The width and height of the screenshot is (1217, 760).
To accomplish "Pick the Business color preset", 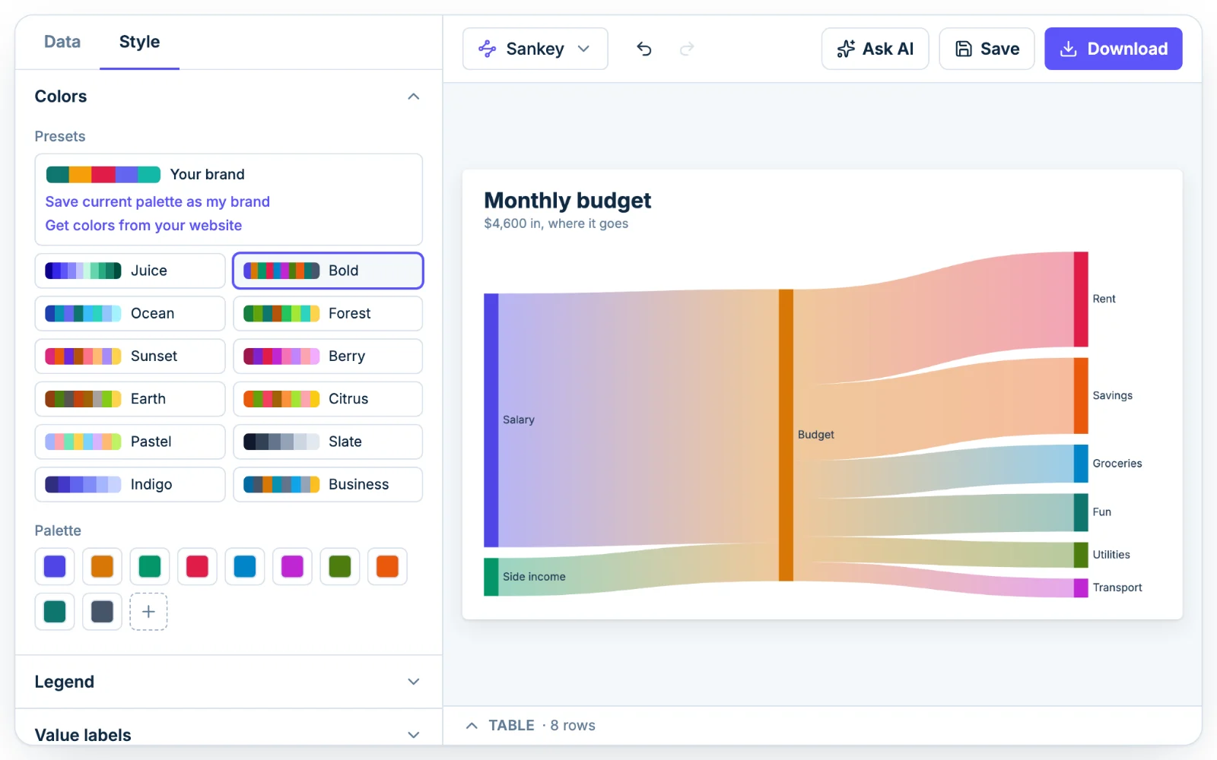I will point(328,484).
